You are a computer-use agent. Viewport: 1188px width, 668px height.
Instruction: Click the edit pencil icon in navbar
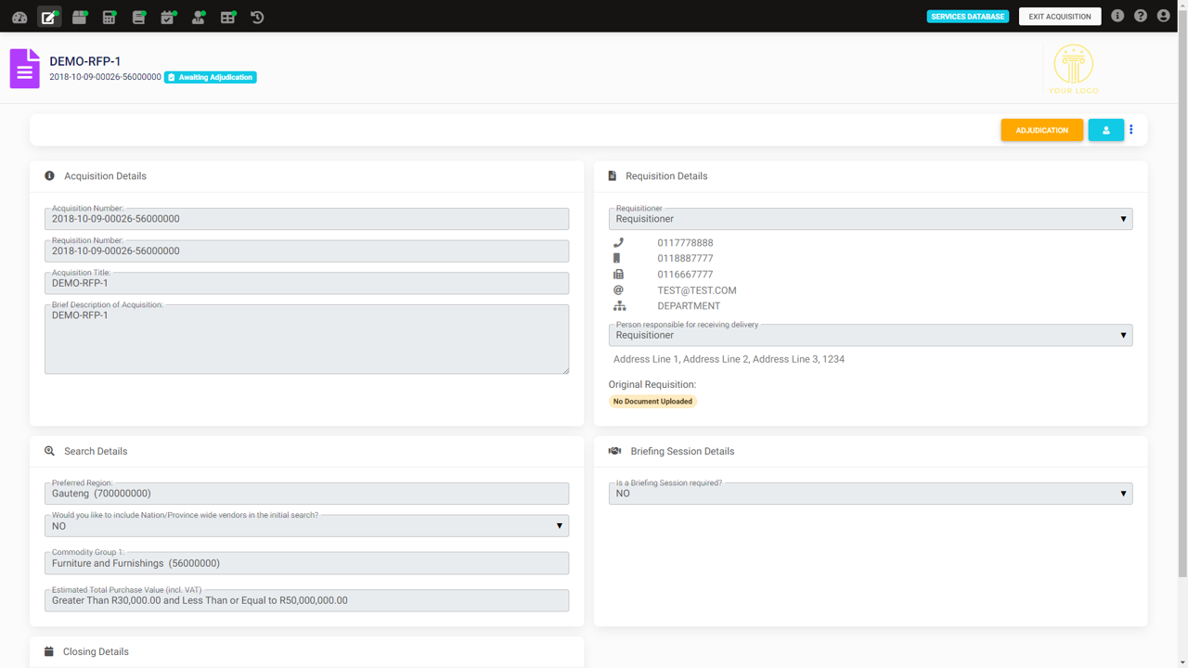(49, 17)
